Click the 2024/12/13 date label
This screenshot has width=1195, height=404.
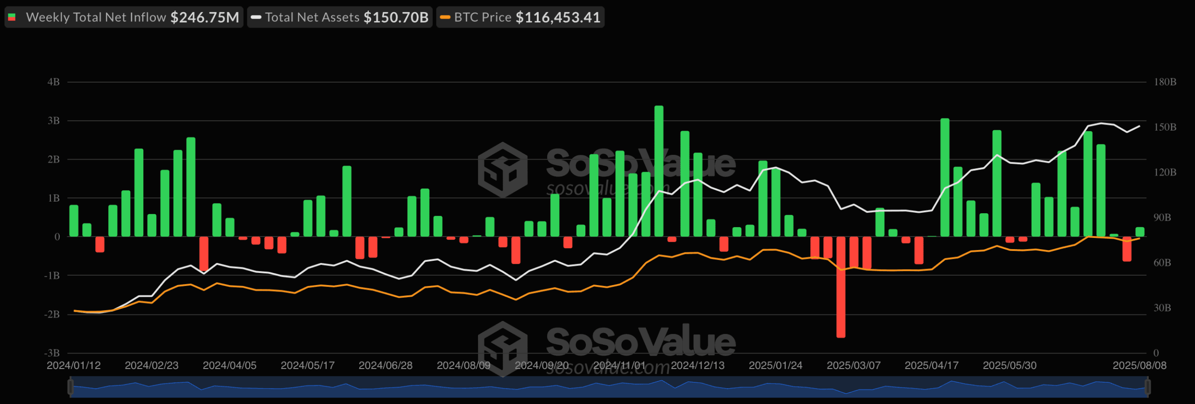click(x=697, y=365)
